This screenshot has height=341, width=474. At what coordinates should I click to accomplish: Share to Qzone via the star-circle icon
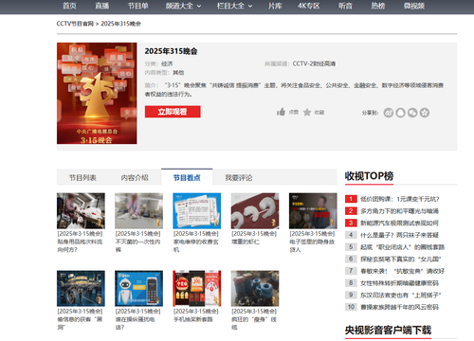[x=425, y=113]
